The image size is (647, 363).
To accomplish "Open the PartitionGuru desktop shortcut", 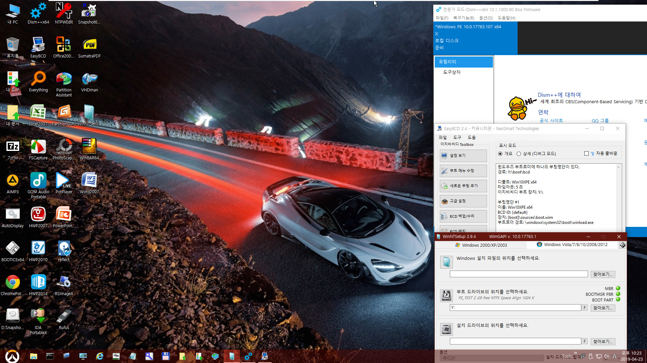I will 64,115.
